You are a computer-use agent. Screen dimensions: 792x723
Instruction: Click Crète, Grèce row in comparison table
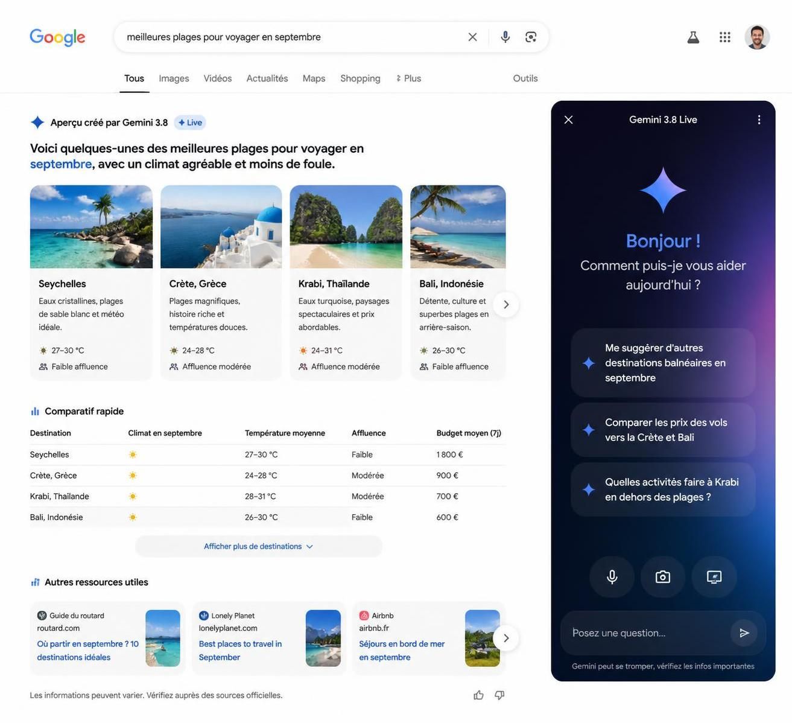pos(268,476)
